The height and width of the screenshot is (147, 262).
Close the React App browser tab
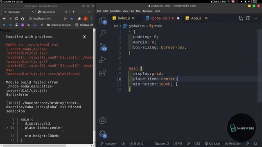[x=33, y=12]
